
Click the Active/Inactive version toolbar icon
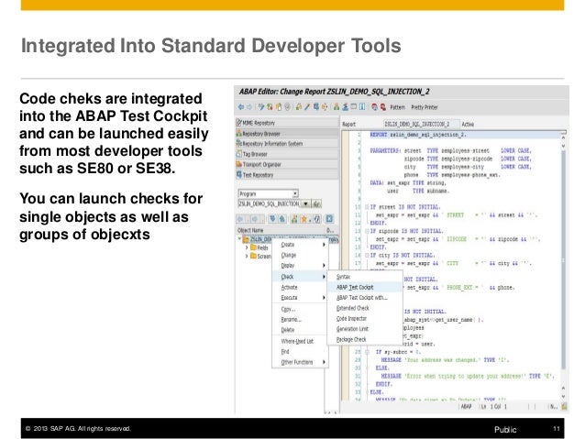[270, 107]
